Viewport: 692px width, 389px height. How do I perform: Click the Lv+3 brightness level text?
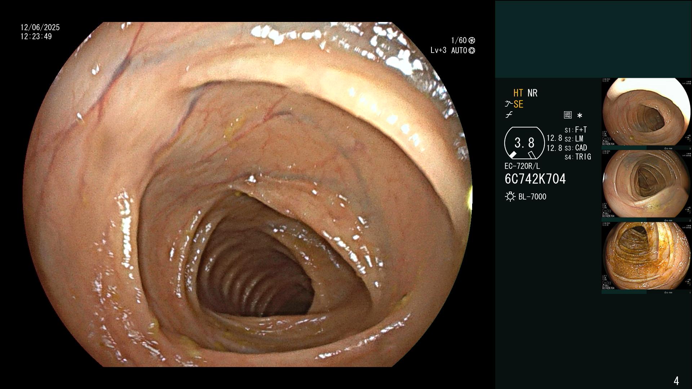[x=438, y=50]
